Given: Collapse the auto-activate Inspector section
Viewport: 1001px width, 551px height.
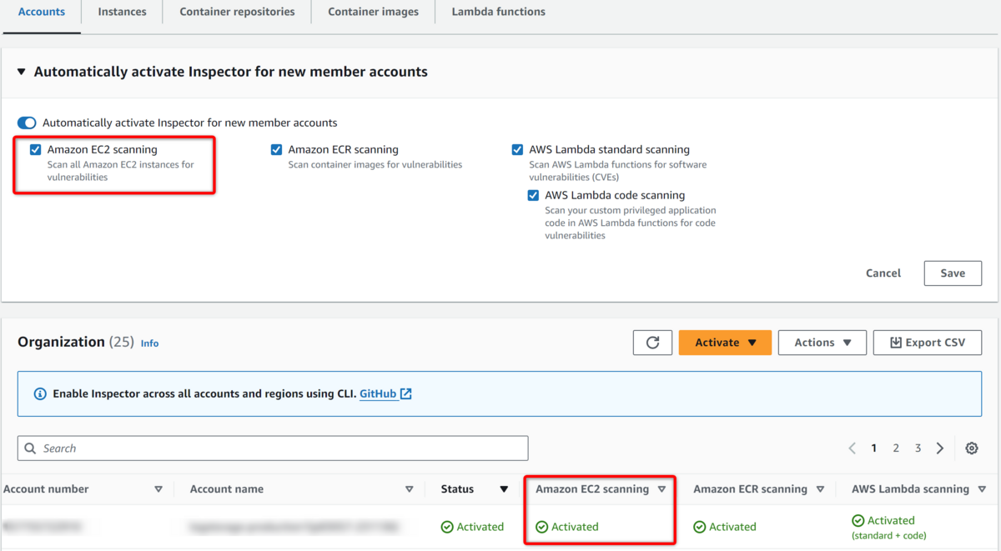Looking at the screenshot, I should (x=22, y=73).
